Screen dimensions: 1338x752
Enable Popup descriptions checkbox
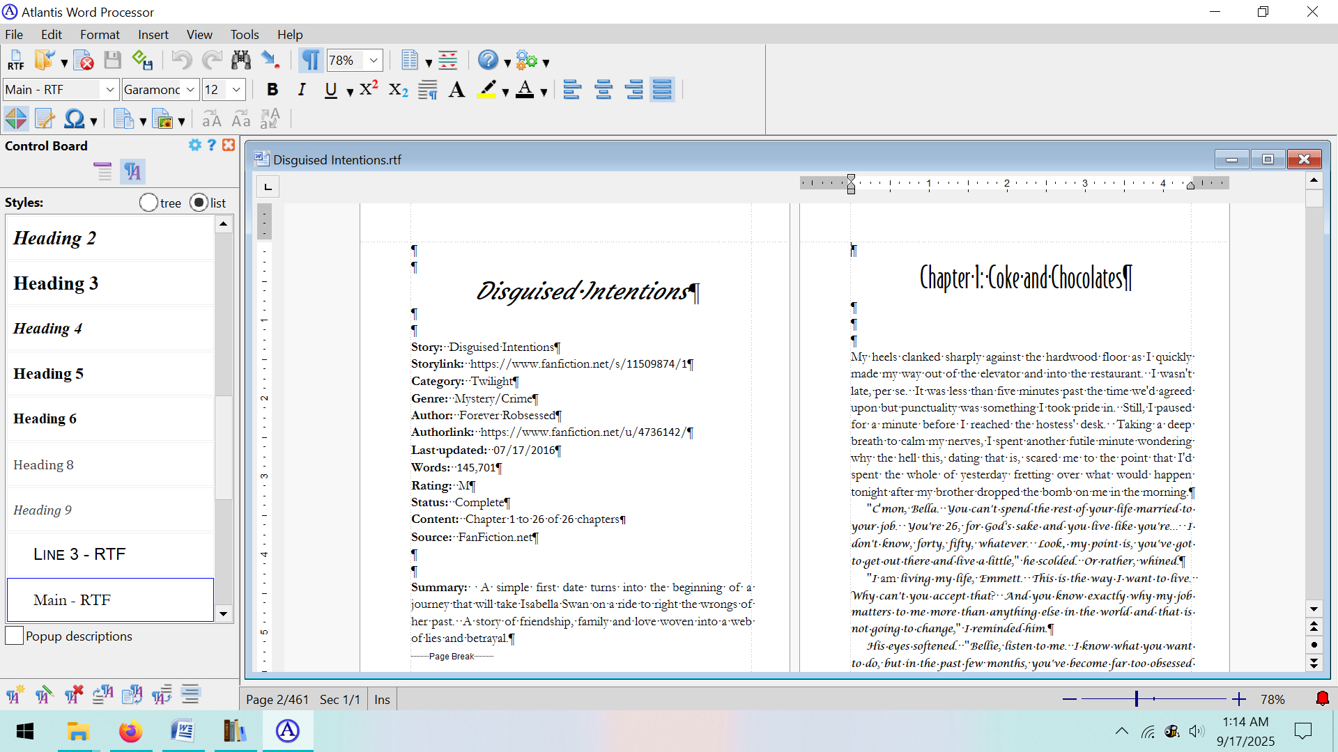coord(14,636)
